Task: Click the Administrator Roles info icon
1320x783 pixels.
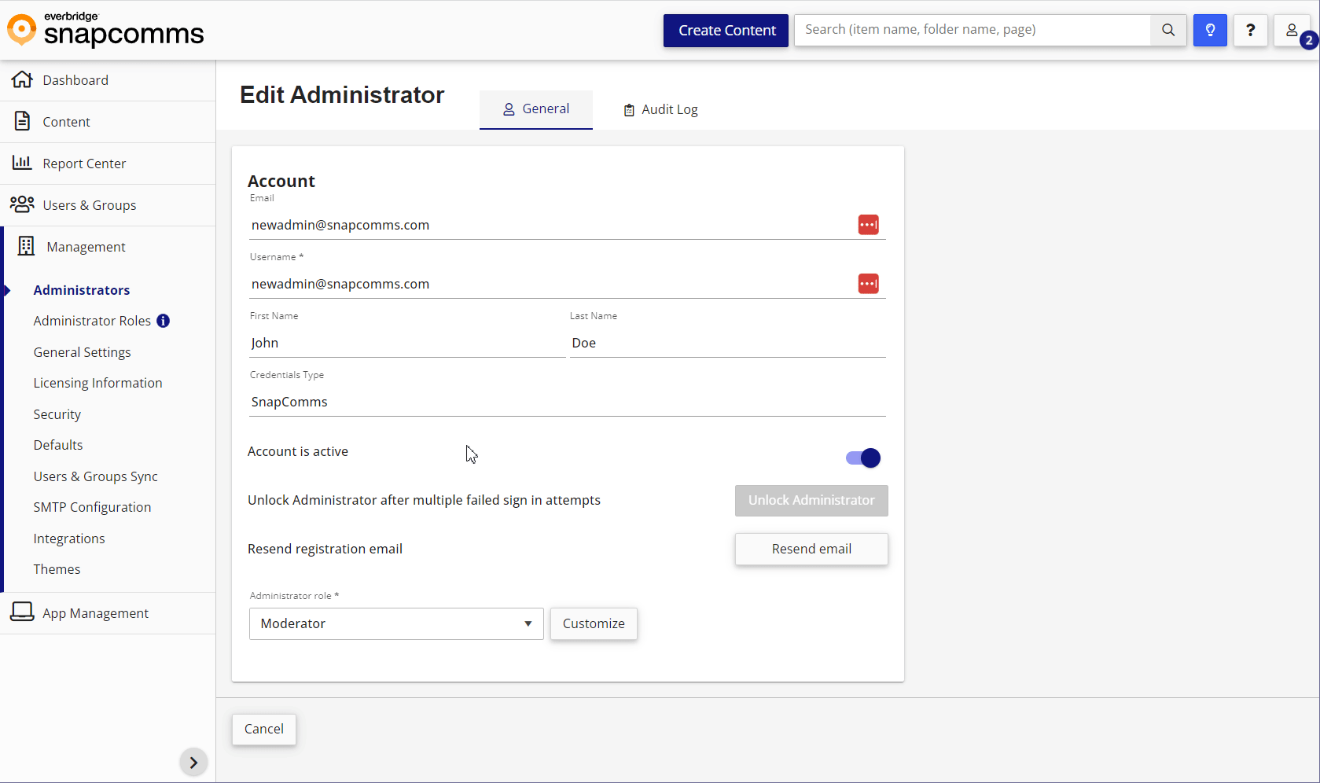Action: 163,321
